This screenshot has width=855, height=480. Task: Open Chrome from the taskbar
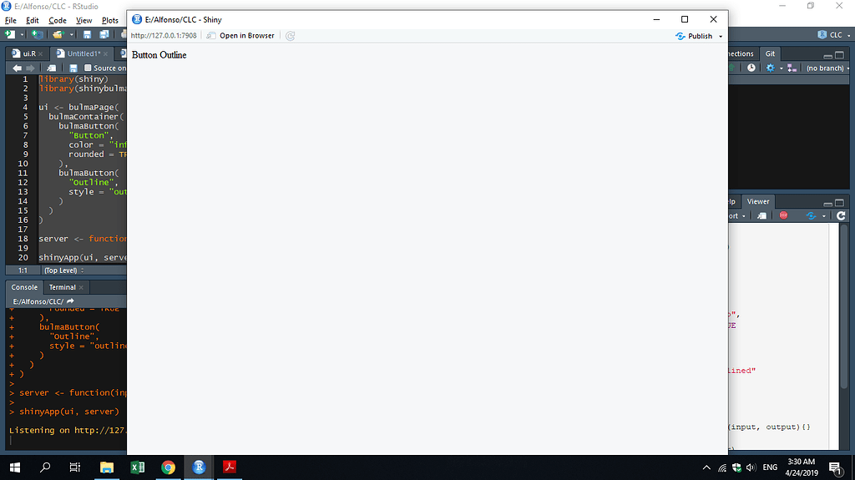(x=168, y=467)
